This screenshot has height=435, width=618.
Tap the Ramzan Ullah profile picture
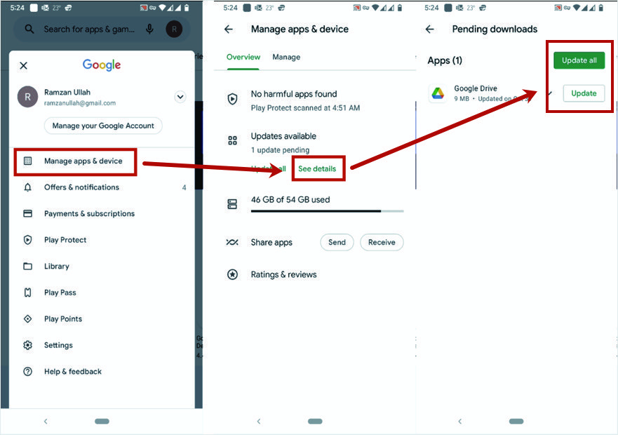tap(27, 97)
